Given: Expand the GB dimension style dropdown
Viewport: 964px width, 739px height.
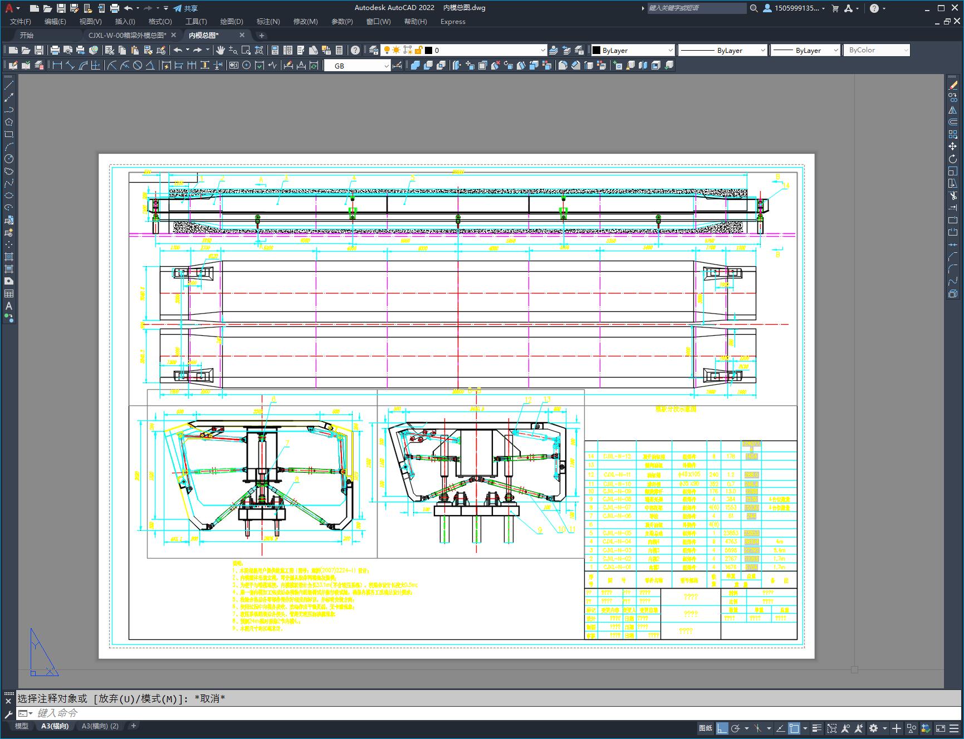Looking at the screenshot, I should pos(386,66).
